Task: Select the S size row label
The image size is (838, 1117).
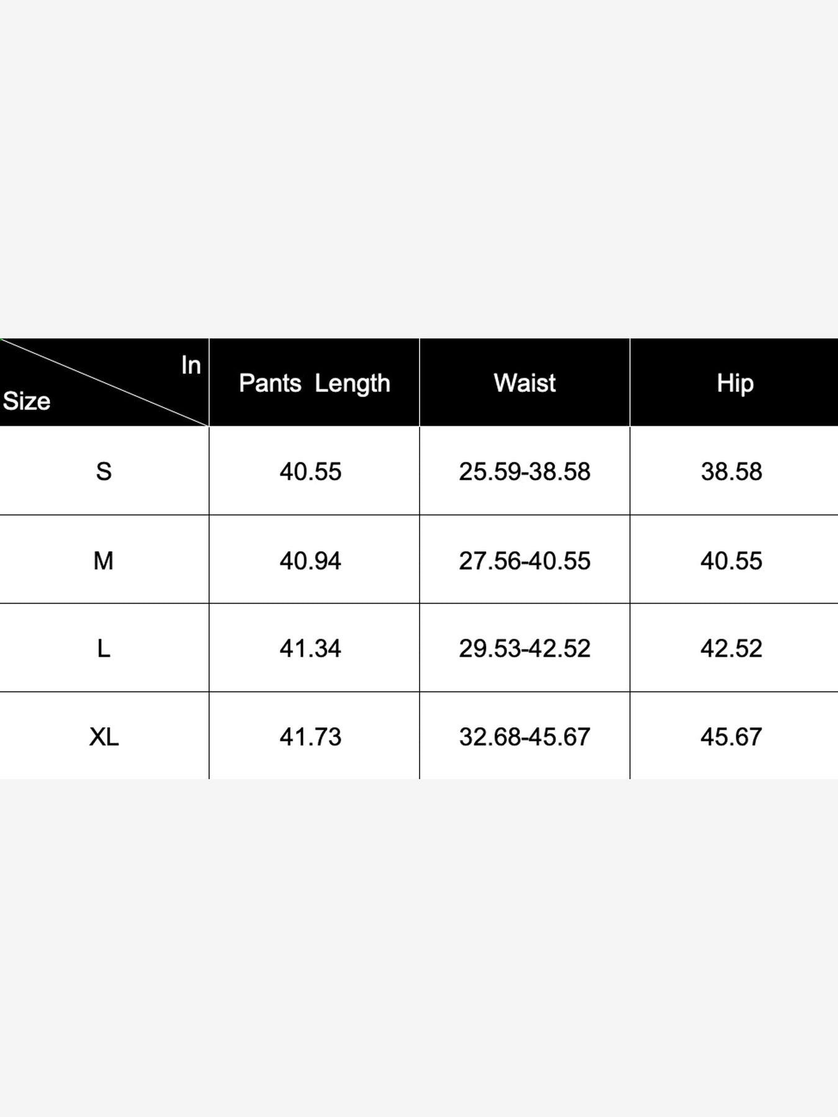Action: (104, 472)
